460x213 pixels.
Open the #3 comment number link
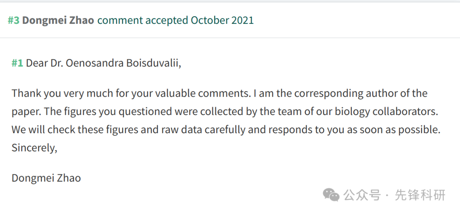(x=14, y=20)
